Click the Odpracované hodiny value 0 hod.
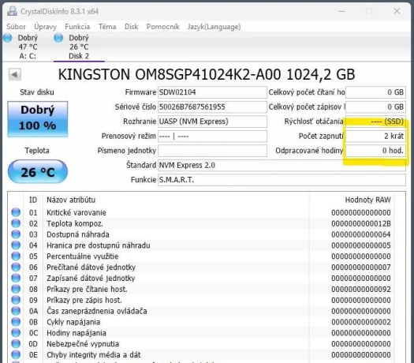 point(375,151)
